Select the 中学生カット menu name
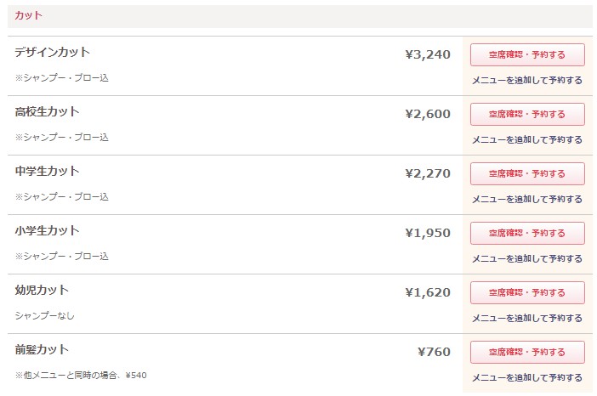Screen dimensions: 597x396 click(47, 172)
